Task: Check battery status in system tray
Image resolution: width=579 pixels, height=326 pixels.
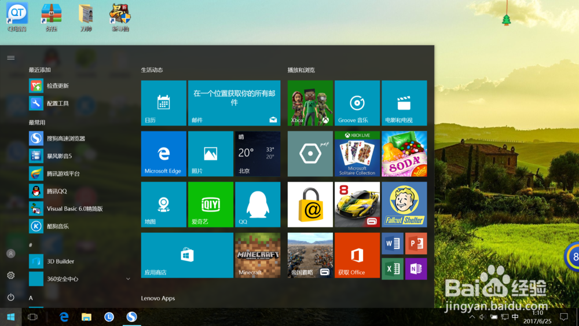Action: click(494, 317)
